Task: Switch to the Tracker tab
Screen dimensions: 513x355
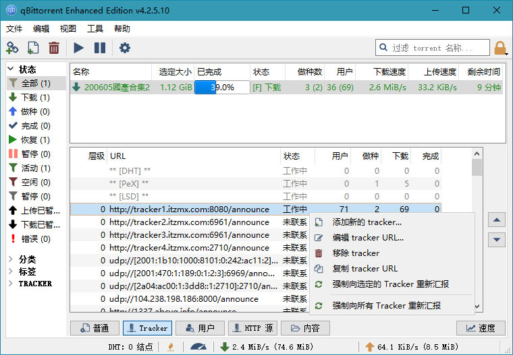Action: coord(148,328)
